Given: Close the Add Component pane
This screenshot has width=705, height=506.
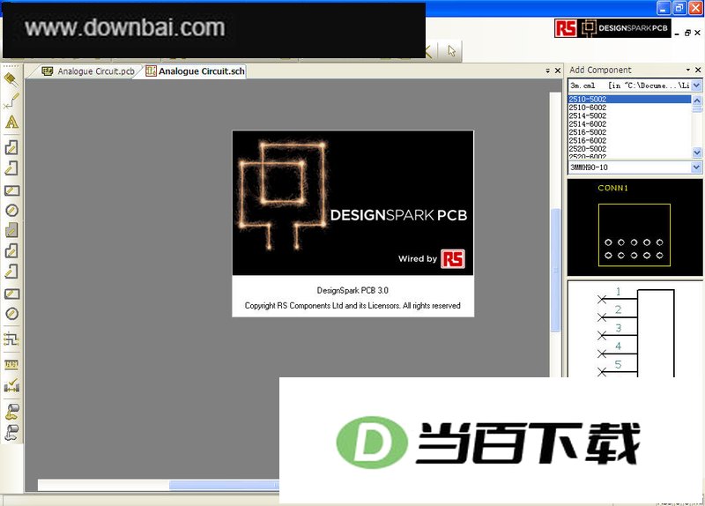Looking at the screenshot, I should [698, 70].
